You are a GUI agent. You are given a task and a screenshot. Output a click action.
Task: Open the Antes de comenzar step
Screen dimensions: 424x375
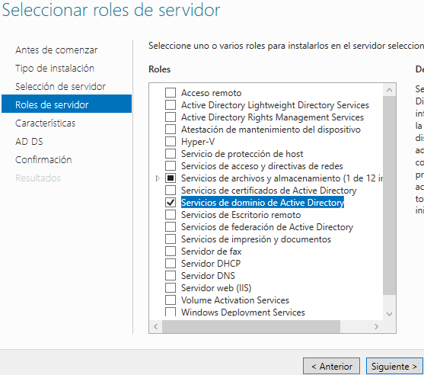[56, 50]
